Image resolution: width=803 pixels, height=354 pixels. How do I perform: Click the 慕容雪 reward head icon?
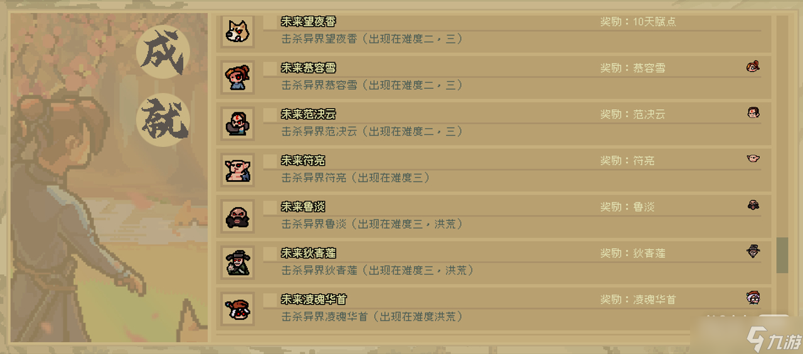(x=753, y=67)
